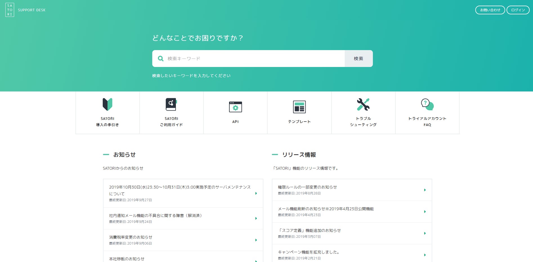This screenshot has height=262, width=533.
Task: Open the テンプレート layout icon
Action: point(299,107)
